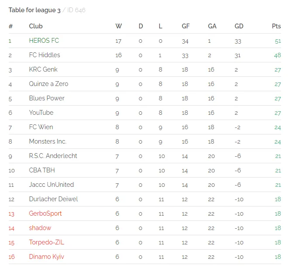Image resolution: width=296 pixels, height=275 pixels.
Task: Open Durlacher Deiwel club name
Action: point(53,199)
